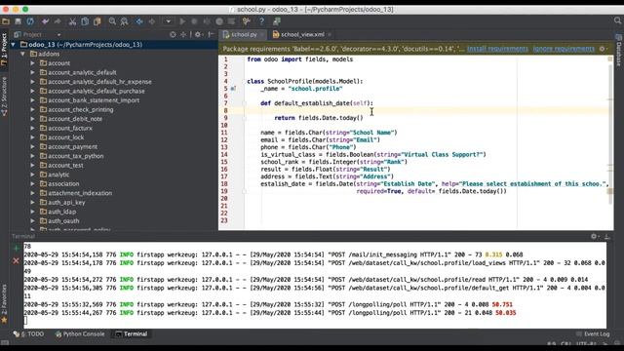
Task: Click the Help question mark icon
Action: click(261, 21)
